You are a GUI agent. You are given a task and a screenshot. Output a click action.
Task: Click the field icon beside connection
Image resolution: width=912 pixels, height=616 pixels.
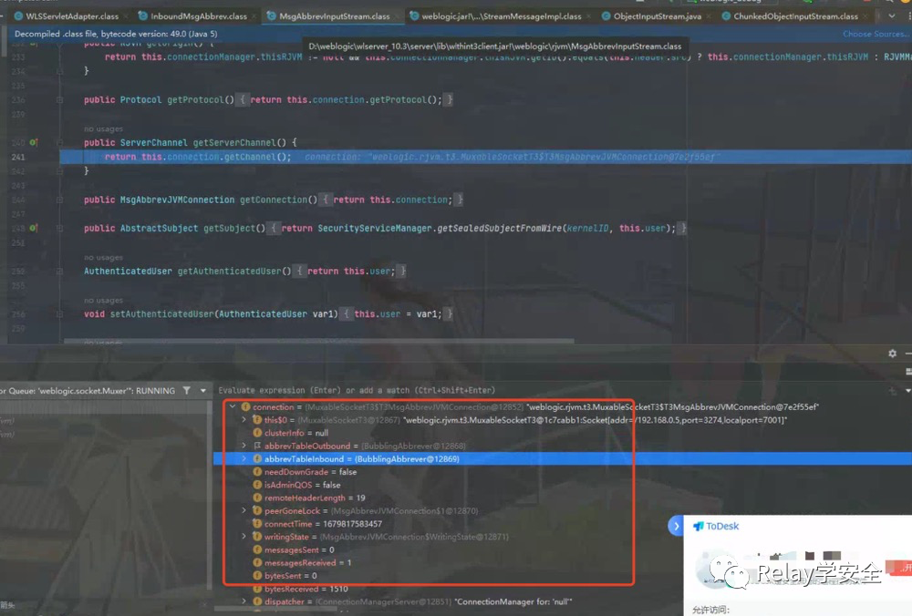click(245, 406)
